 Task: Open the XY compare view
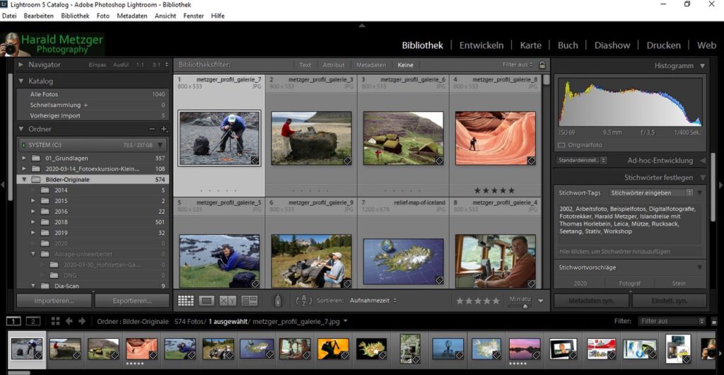tap(228, 301)
